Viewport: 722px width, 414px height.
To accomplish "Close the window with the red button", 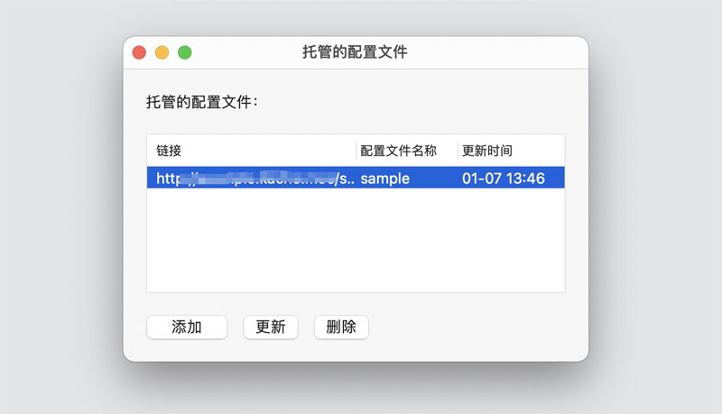I will [139, 53].
